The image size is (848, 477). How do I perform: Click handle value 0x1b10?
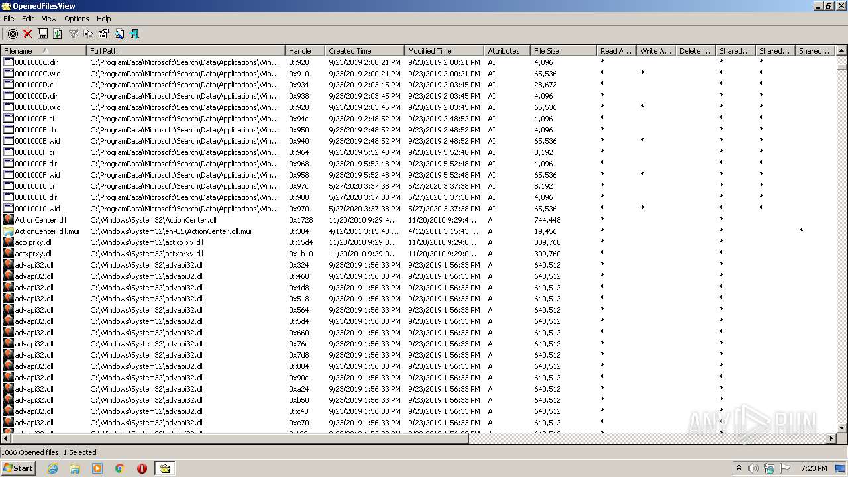point(301,254)
